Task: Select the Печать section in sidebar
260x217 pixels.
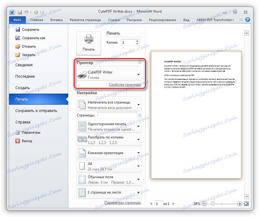Action: point(39,99)
